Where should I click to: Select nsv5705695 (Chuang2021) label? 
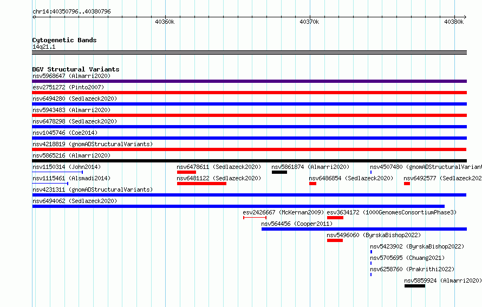[x=407, y=258]
